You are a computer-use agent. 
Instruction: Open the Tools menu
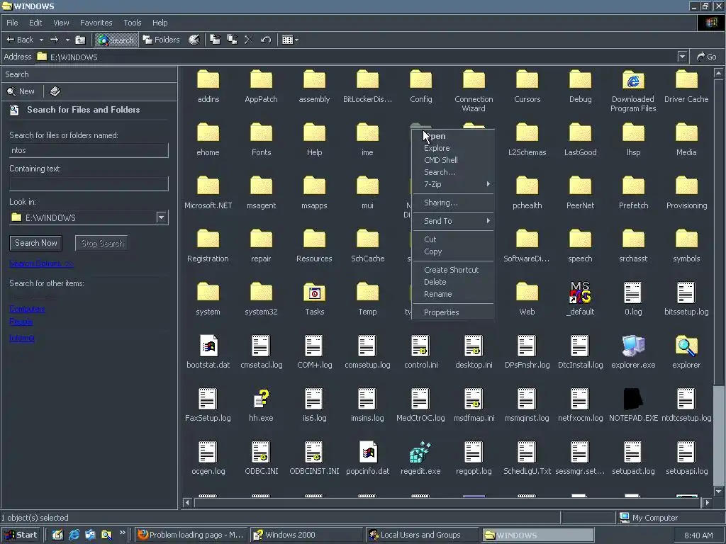click(x=133, y=23)
